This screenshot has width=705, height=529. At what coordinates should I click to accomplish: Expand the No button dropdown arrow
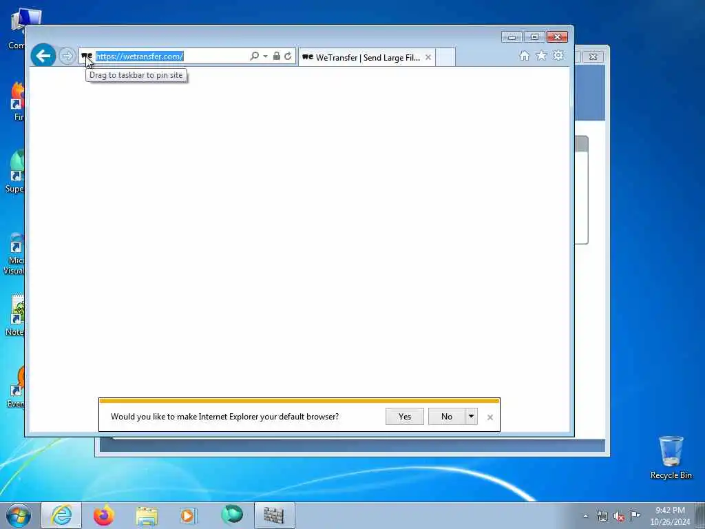click(x=471, y=417)
